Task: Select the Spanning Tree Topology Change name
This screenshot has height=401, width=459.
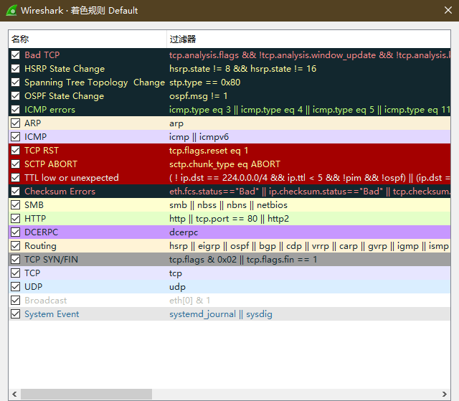Action: pos(95,82)
